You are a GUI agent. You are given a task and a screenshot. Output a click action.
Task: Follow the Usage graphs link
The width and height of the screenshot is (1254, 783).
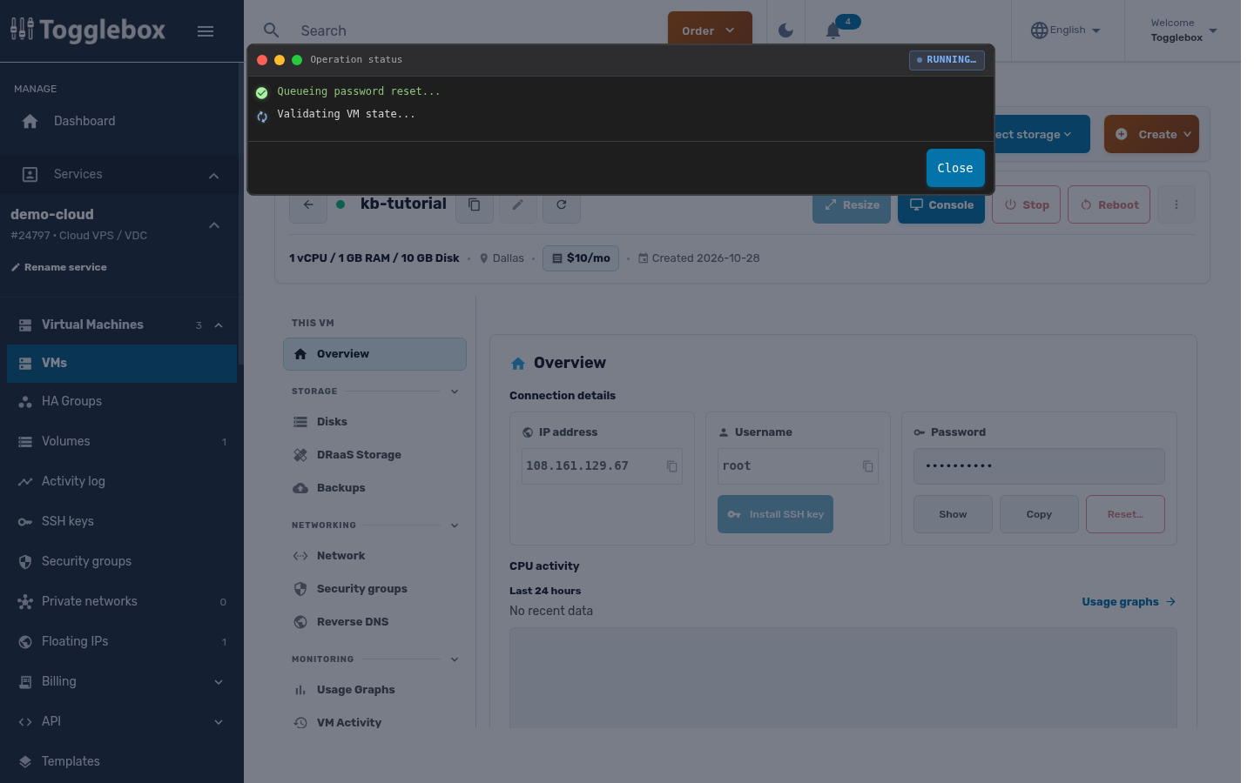coord(1129,602)
